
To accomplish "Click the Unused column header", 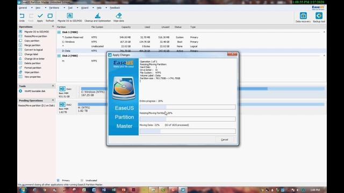I will pyautogui.click(x=165, y=27).
